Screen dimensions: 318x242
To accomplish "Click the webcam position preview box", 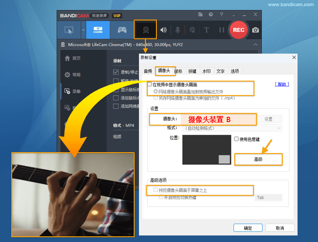I will coord(206,150).
